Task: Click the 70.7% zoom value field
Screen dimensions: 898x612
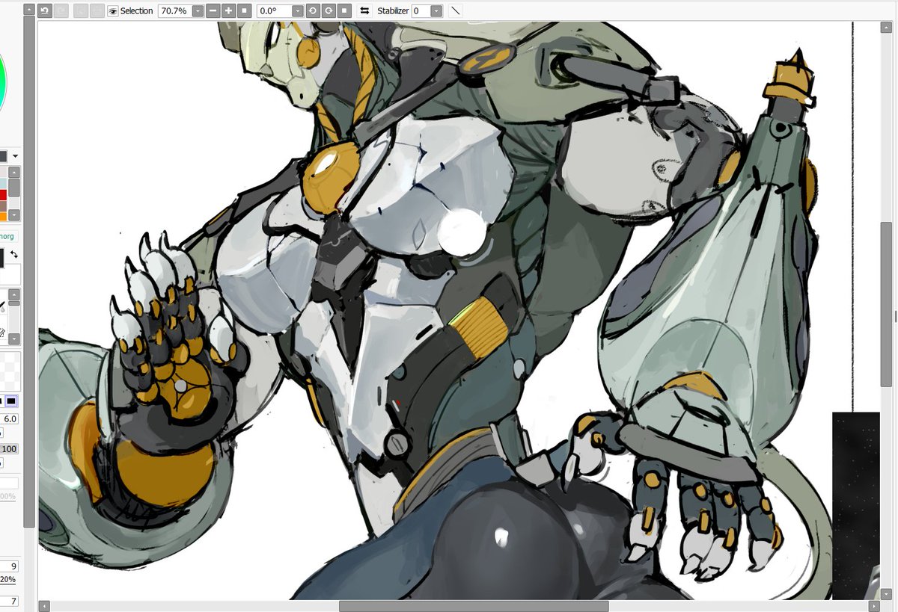Action: tap(174, 11)
